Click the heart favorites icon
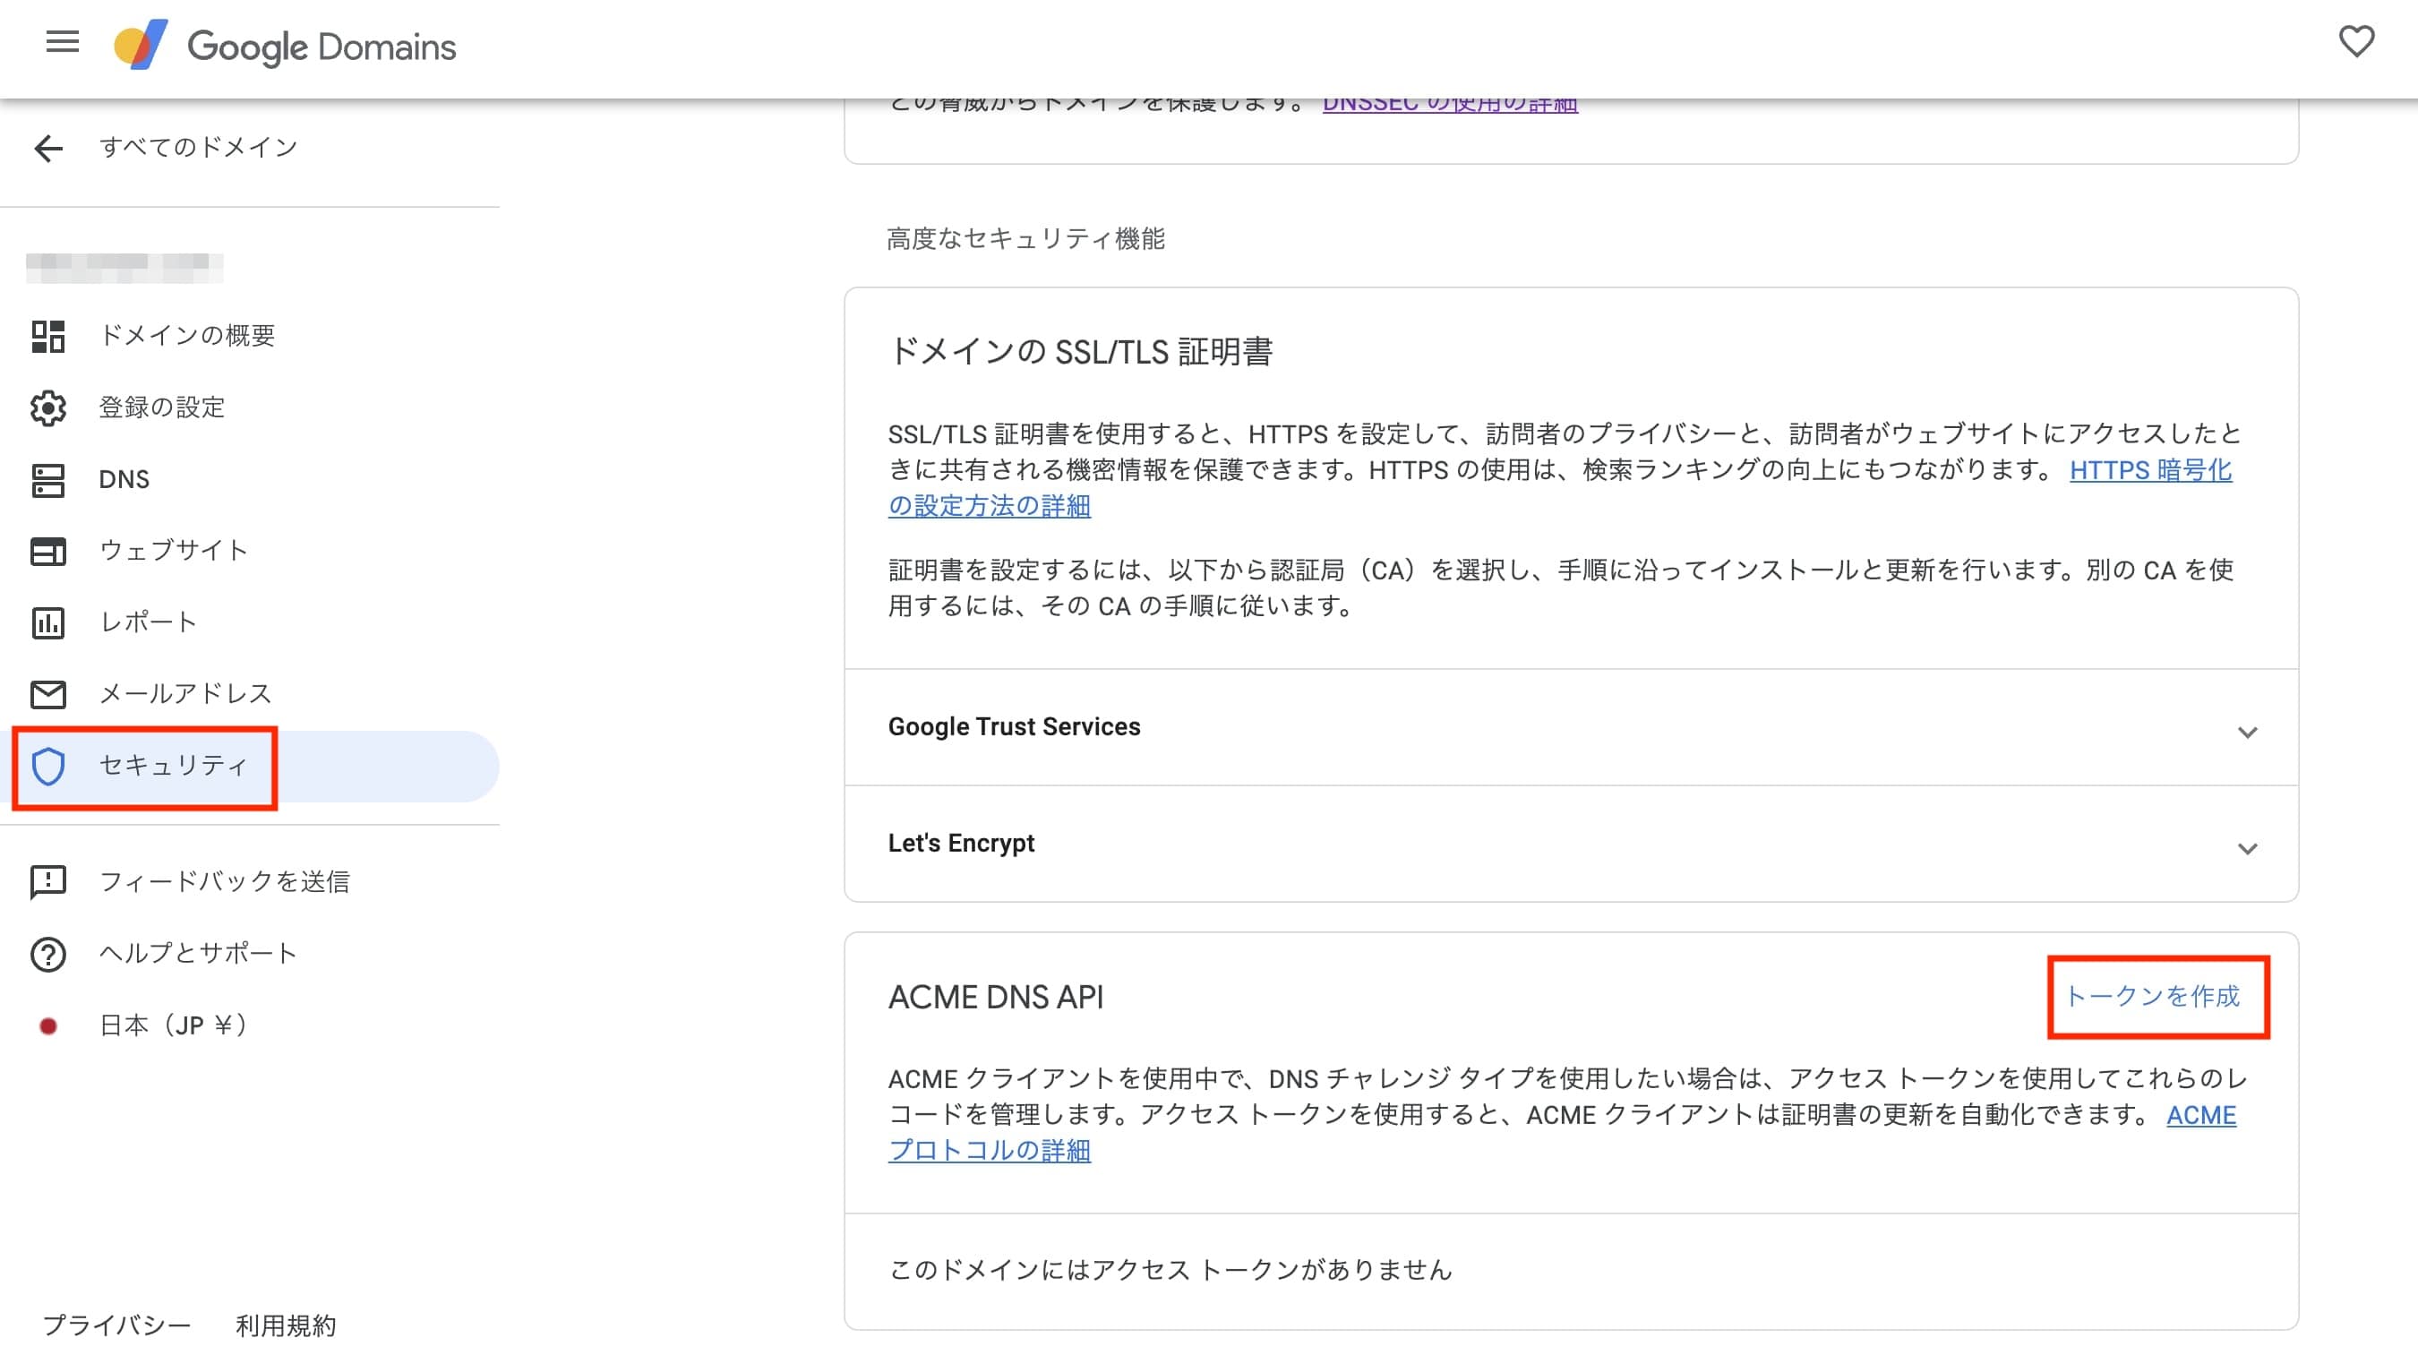This screenshot has width=2418, height=1372. (2356, 41)
